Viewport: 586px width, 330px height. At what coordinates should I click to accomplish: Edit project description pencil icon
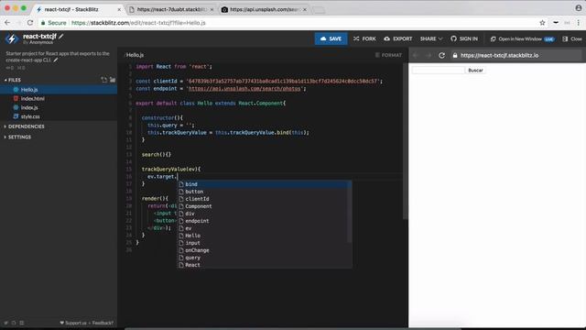coord(56,60)
